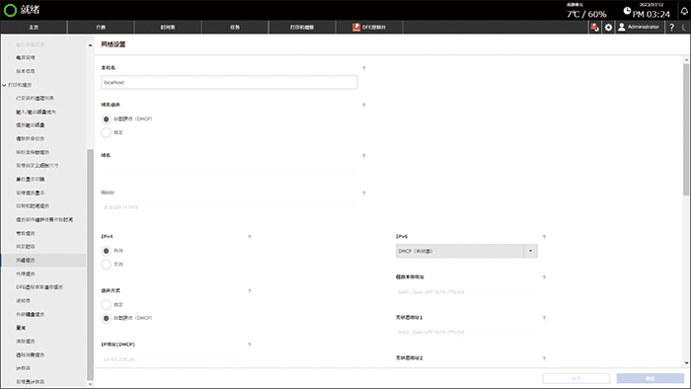Switch to the 主页 tab

point(34,28)
